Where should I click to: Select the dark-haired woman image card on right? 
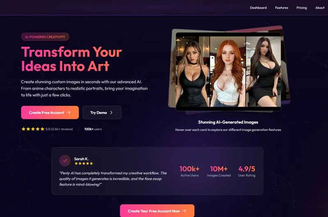pyautogui.click(x=263, y=71)
